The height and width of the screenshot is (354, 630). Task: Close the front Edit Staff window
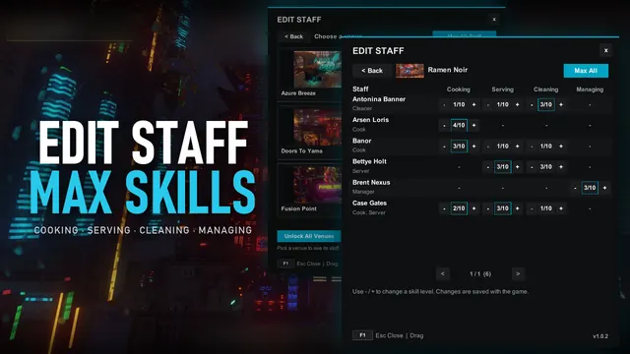coord(606,50)
